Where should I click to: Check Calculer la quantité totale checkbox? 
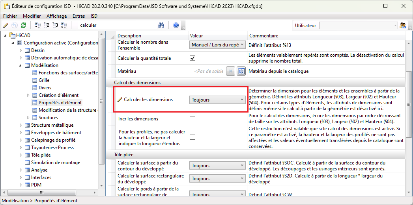coord(192,58)
